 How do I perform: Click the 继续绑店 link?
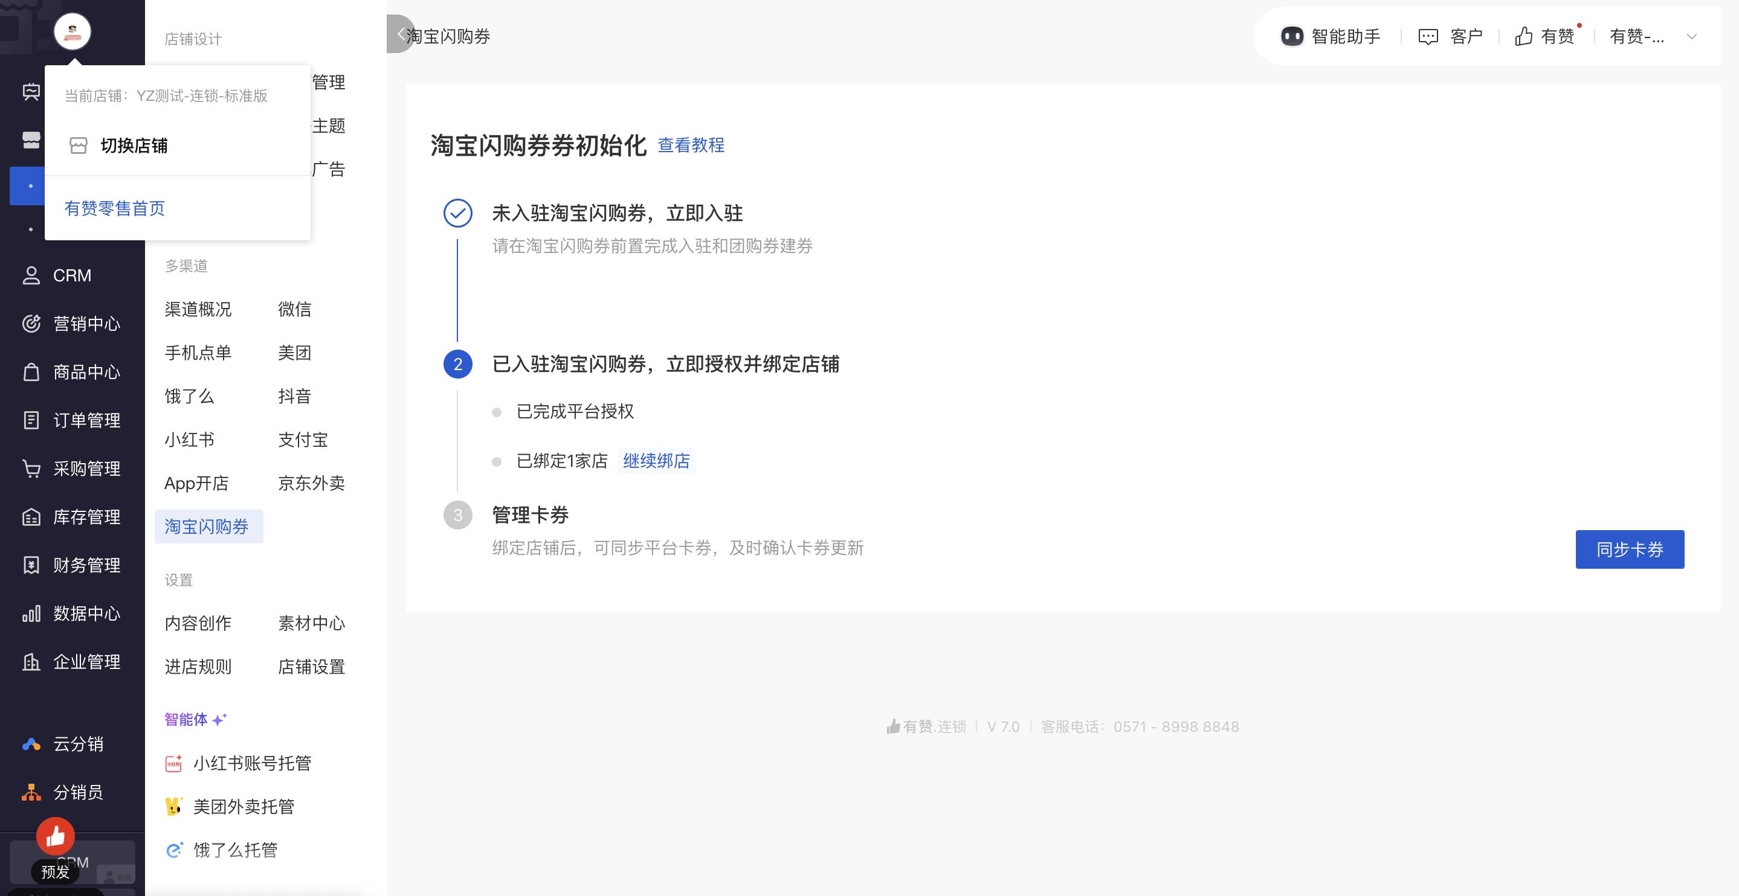coord(656,461)
